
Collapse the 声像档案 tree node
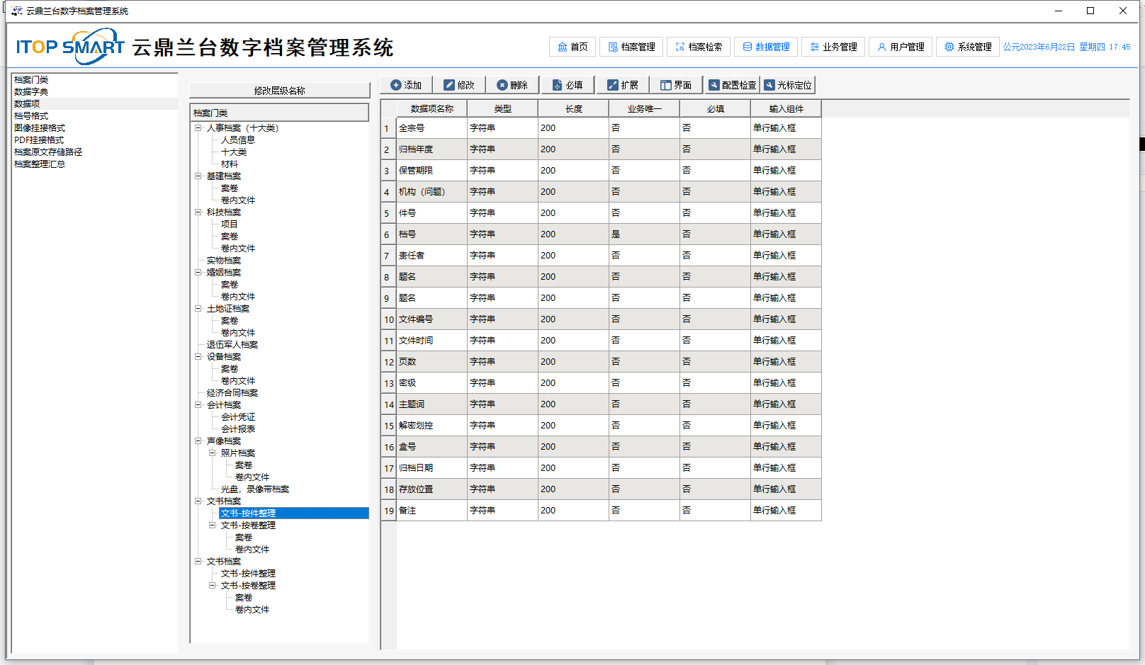(x=198, y=441)
